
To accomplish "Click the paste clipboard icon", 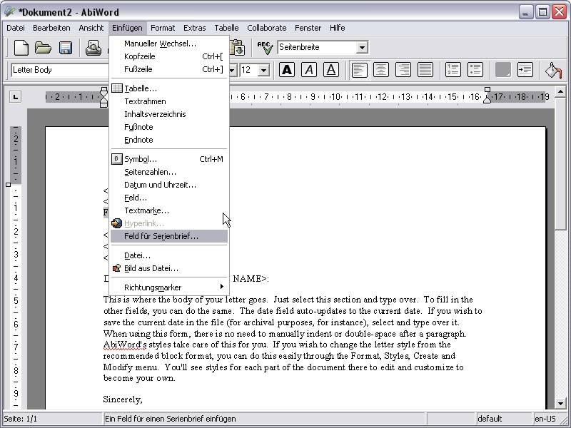I will click(238, 48).
